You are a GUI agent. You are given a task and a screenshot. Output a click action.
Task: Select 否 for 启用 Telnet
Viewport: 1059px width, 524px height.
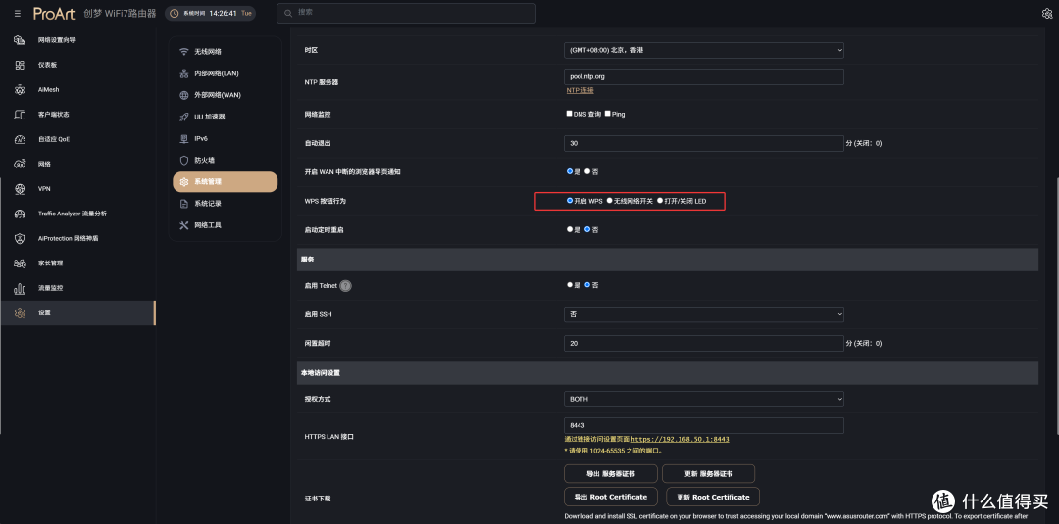587,285
